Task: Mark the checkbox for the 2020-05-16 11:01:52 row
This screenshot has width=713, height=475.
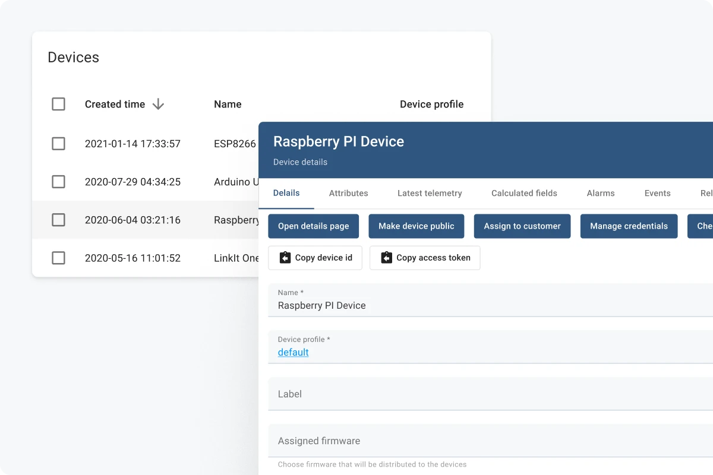Action: [x=58, y=258]
